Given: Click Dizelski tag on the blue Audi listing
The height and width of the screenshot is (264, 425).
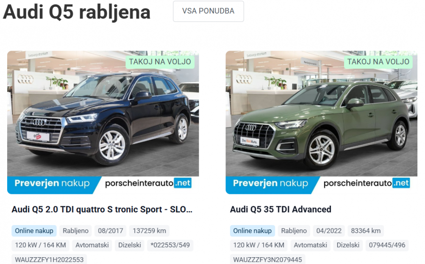Looking at the screenshot, I should (x=130, y=245).
